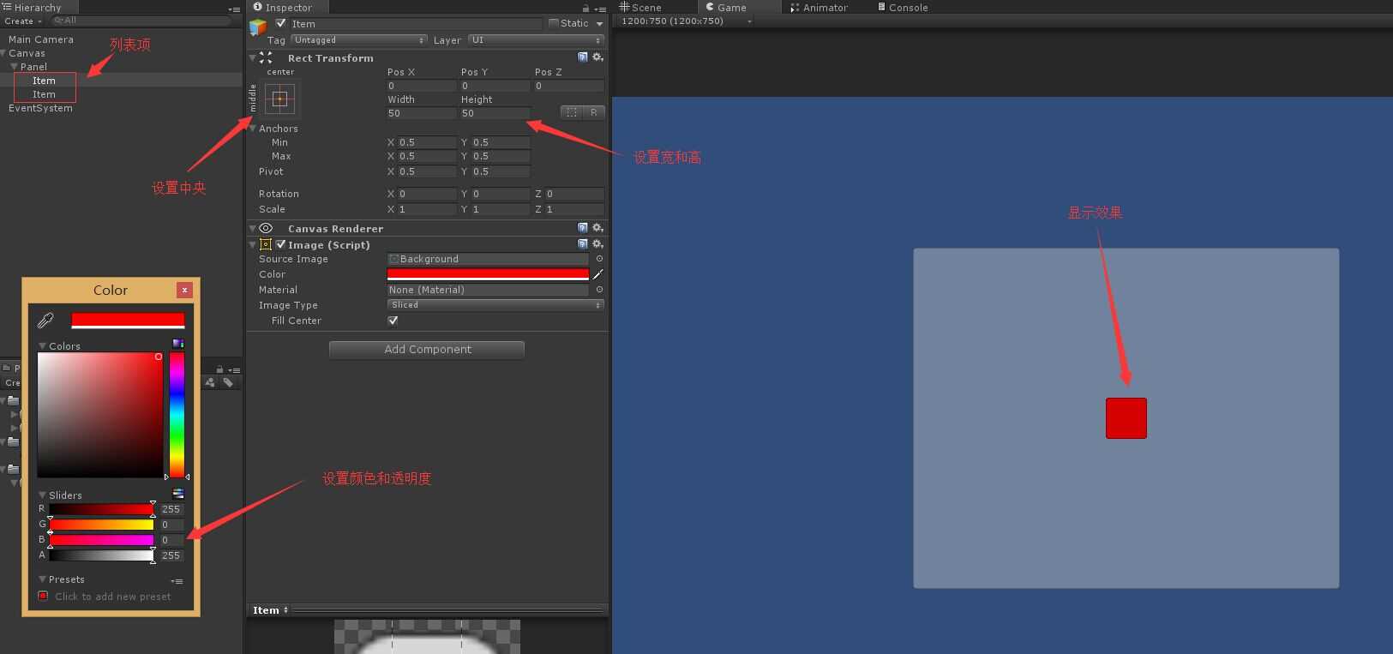Viewport: 1393px width, 654px height.
Task: Click the A alpha slider in Color picker
Action: coord(101,555)
